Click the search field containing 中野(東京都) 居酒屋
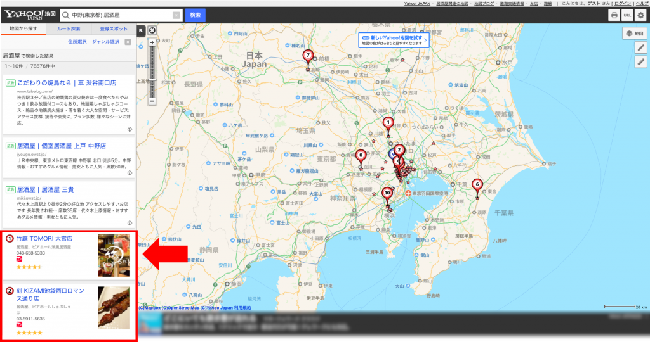The image size is (650, 342). pos(121,15)
